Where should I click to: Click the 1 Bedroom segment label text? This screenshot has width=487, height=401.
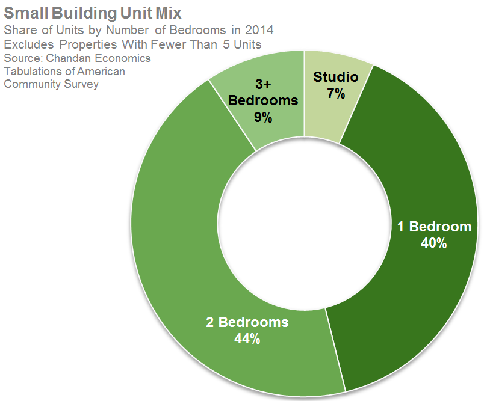click(434, 227)
